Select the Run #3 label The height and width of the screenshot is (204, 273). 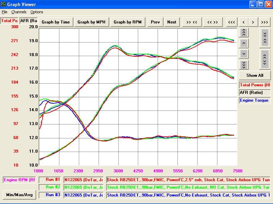point(50,195)
